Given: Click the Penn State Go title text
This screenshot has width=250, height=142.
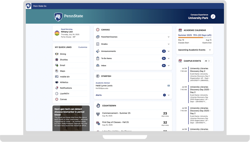Looking at the screenshot, I should pyautogui.click(x=40, y=6).
